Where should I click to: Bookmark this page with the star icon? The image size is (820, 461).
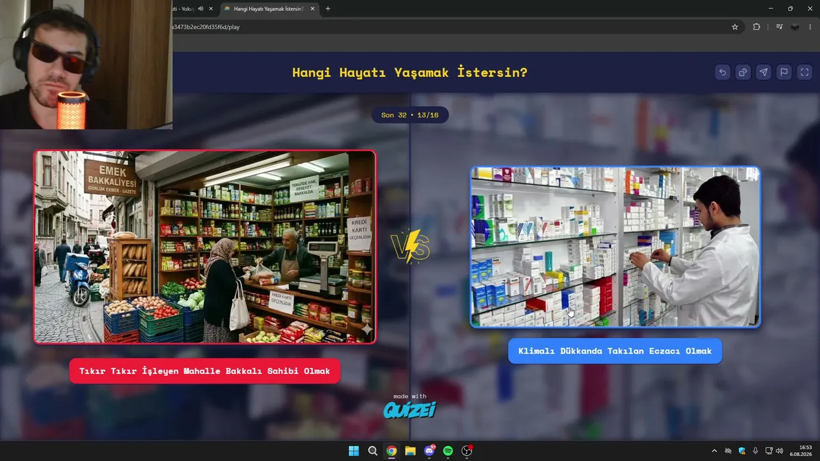735,27
